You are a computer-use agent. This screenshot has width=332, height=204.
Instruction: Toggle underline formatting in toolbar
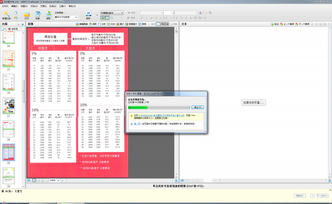151,18
